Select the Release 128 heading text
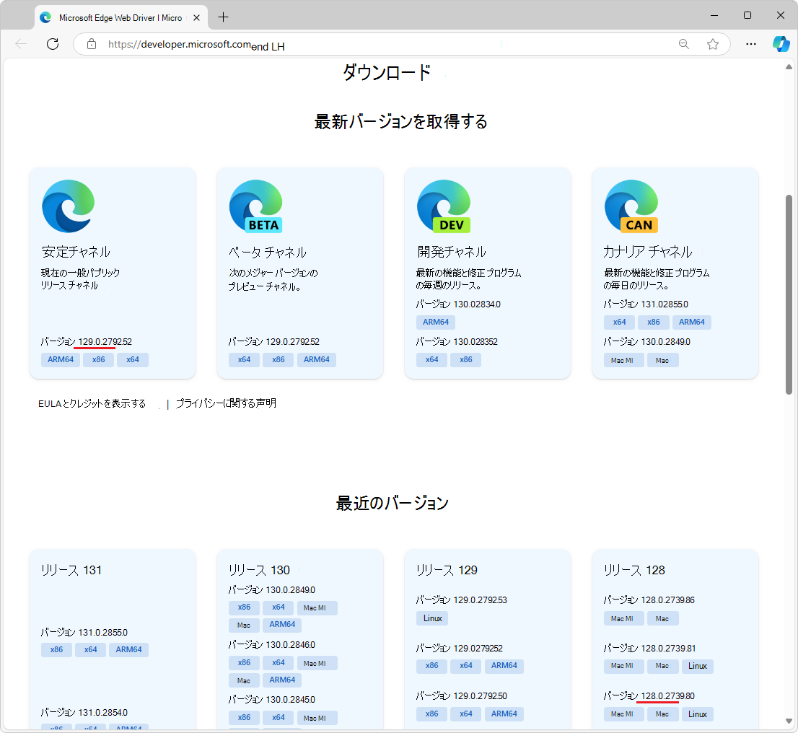This screenshot has height=733, width=798. (x=634, y=570)
